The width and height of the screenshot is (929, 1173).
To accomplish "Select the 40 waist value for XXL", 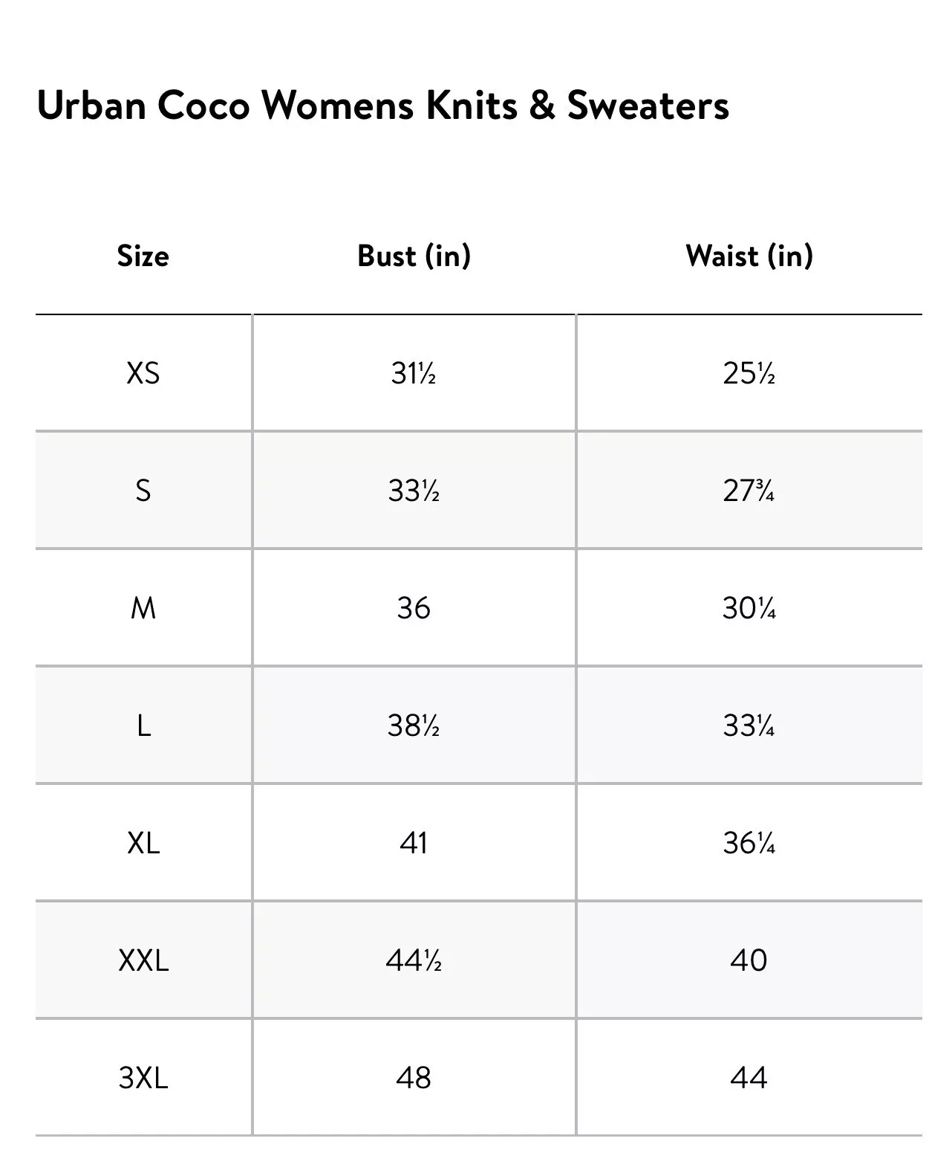I will point(749,960).
